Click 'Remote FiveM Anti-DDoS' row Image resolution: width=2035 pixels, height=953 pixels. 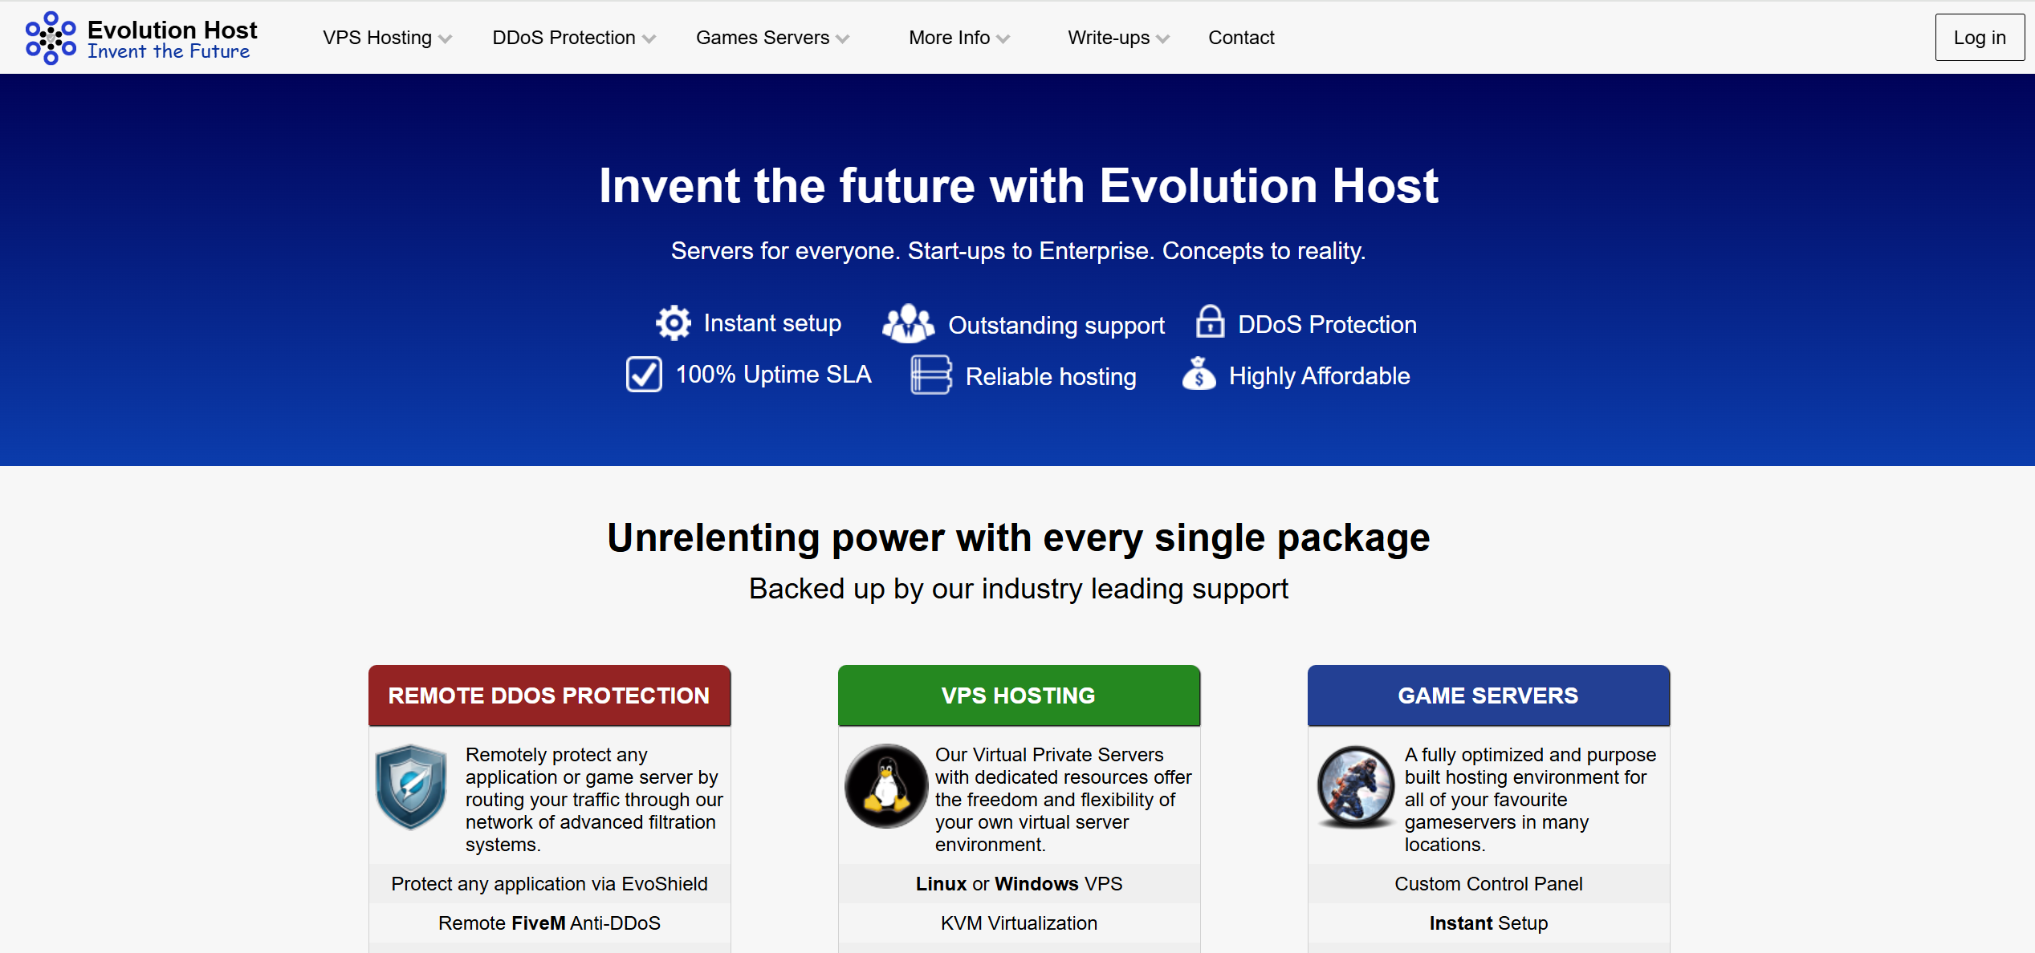tap(549, 923)
